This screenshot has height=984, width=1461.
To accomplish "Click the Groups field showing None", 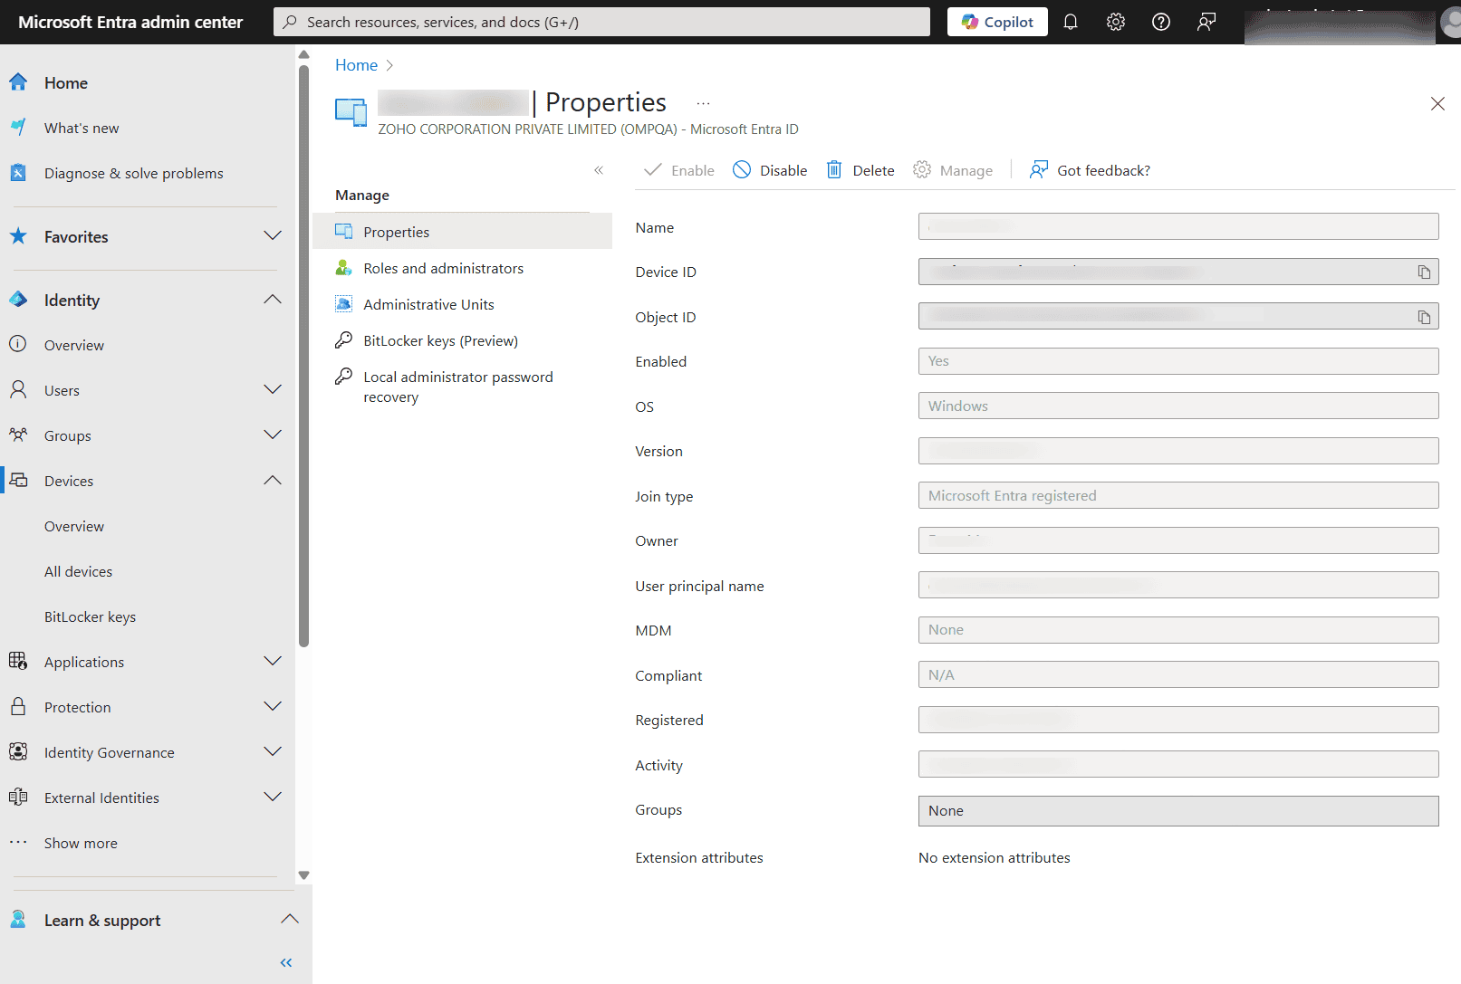I will (x=1178, y=811).
